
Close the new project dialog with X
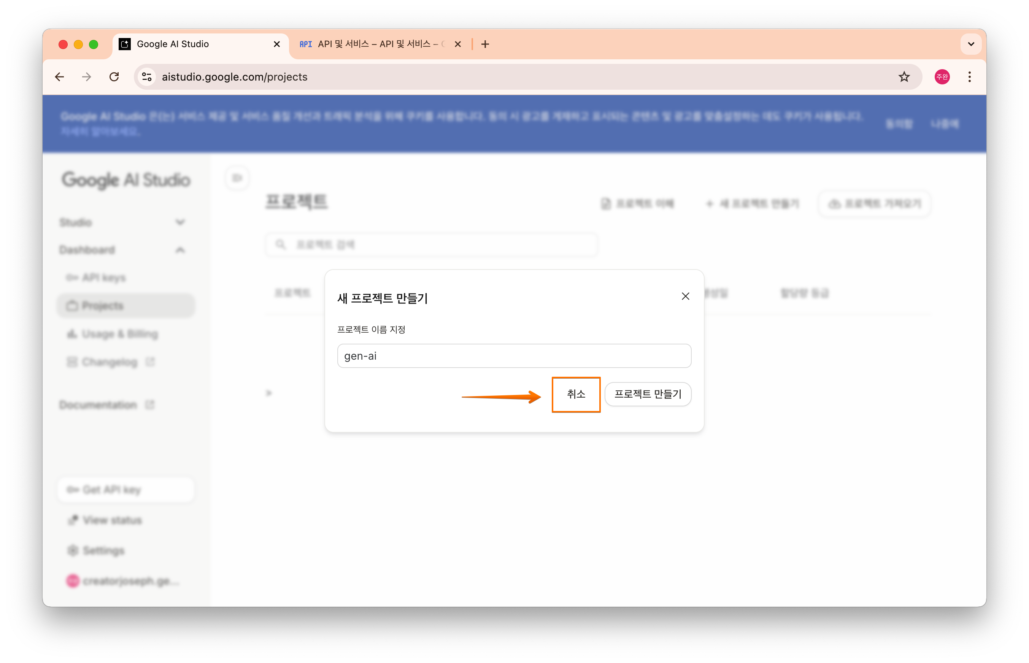pyautogui.click(x=685, y=296)
